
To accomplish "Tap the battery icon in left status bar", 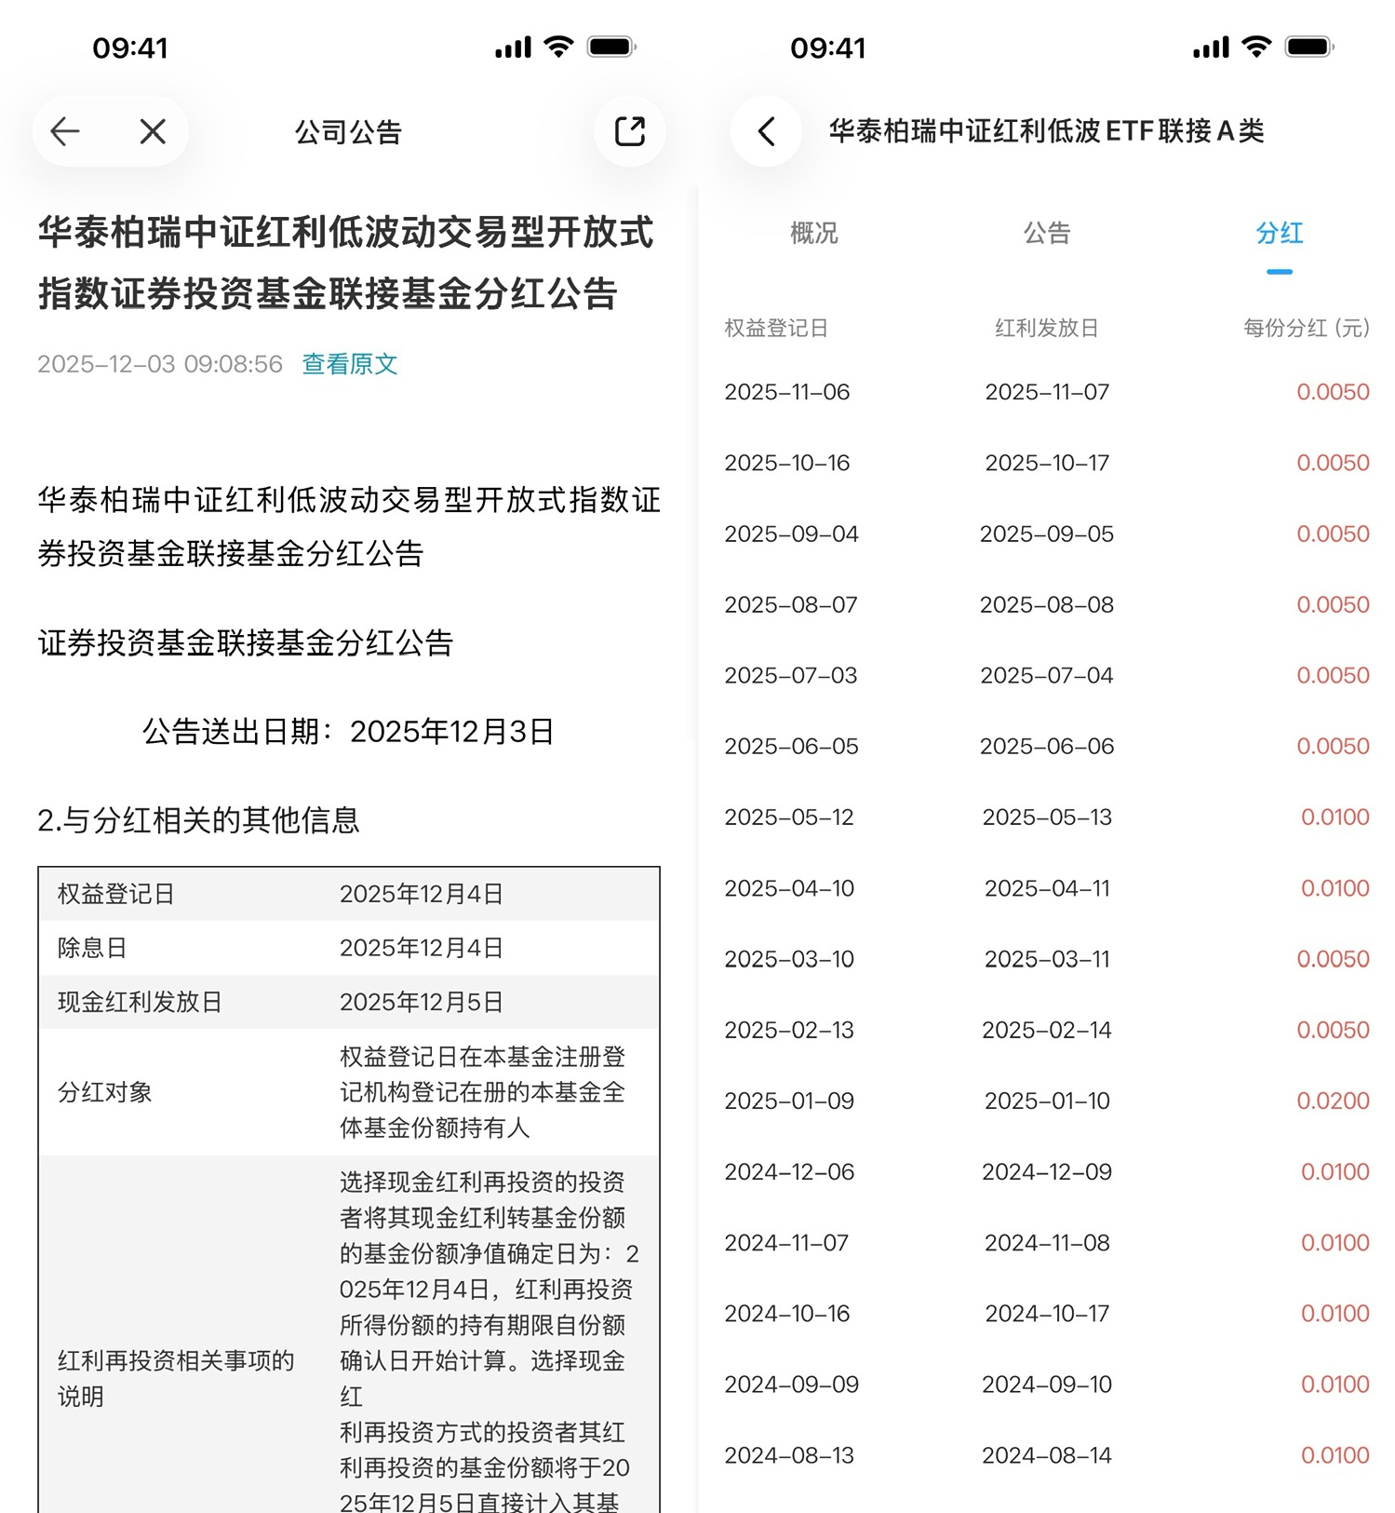I will pyautogui.click(x=611, y=47).
